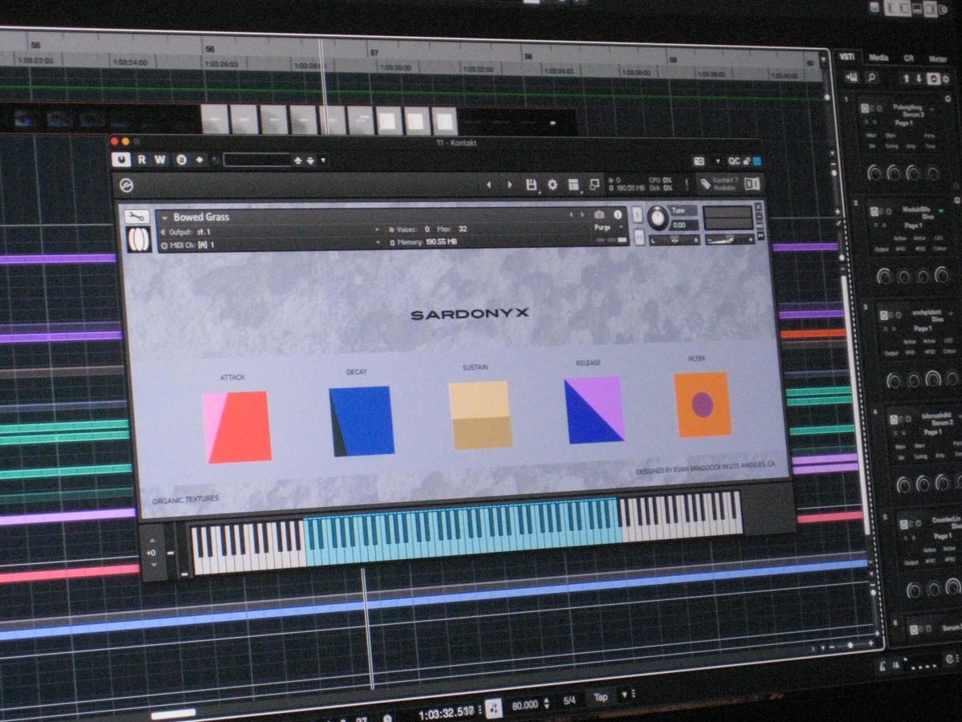Click the Sardonyx instrument logo icon

(x=138, y=240)
